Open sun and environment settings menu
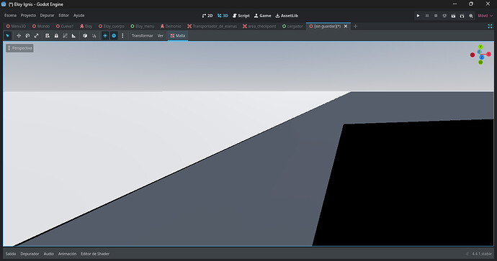The height and width of the screenshot is (261, 497). [122, 36]
